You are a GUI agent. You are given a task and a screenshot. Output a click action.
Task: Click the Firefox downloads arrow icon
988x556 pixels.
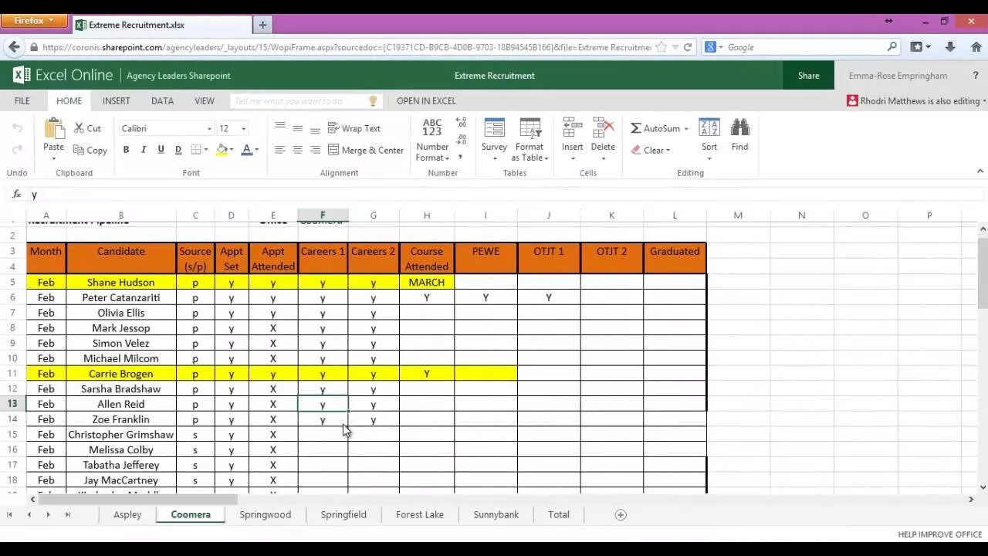pos(950,47)
